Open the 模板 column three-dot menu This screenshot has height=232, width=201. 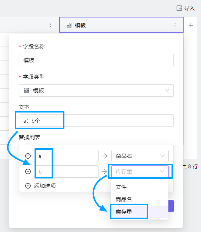pos(175,25)
